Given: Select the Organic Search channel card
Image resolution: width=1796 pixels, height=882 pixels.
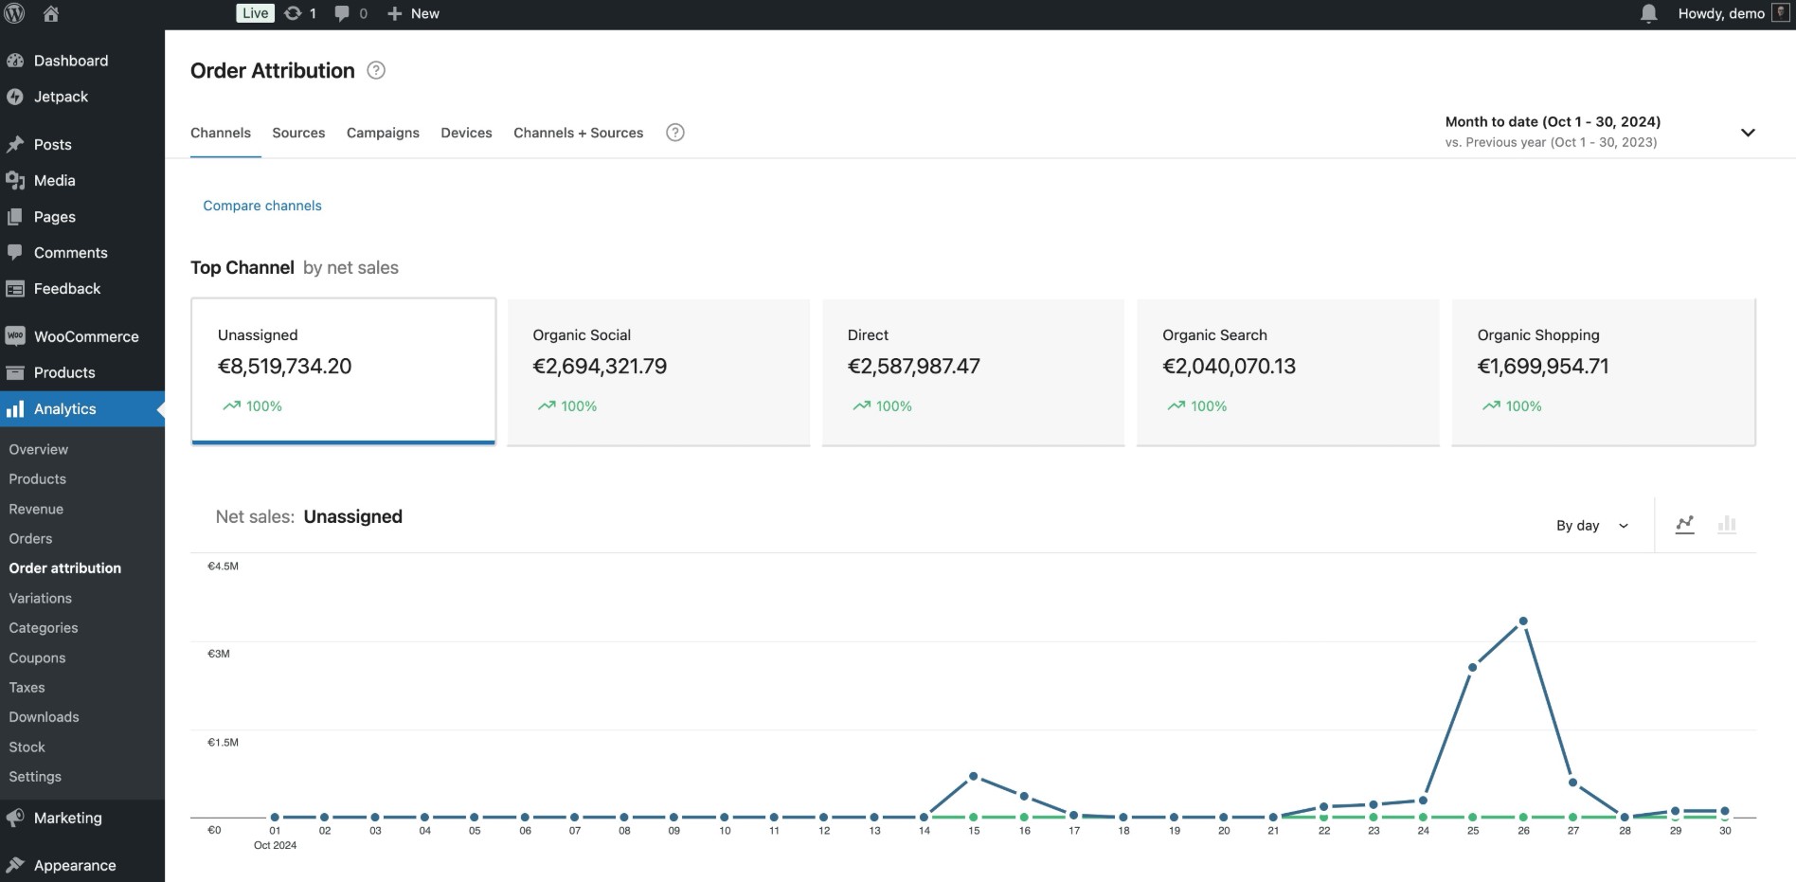Looking at the screenshot, I should [x=1287, y=371].
